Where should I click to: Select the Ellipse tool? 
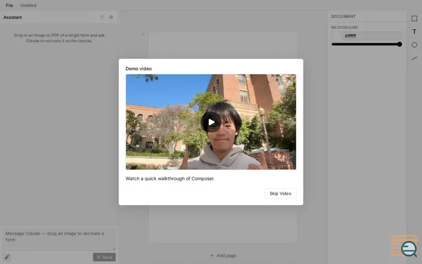pos(414,45)
